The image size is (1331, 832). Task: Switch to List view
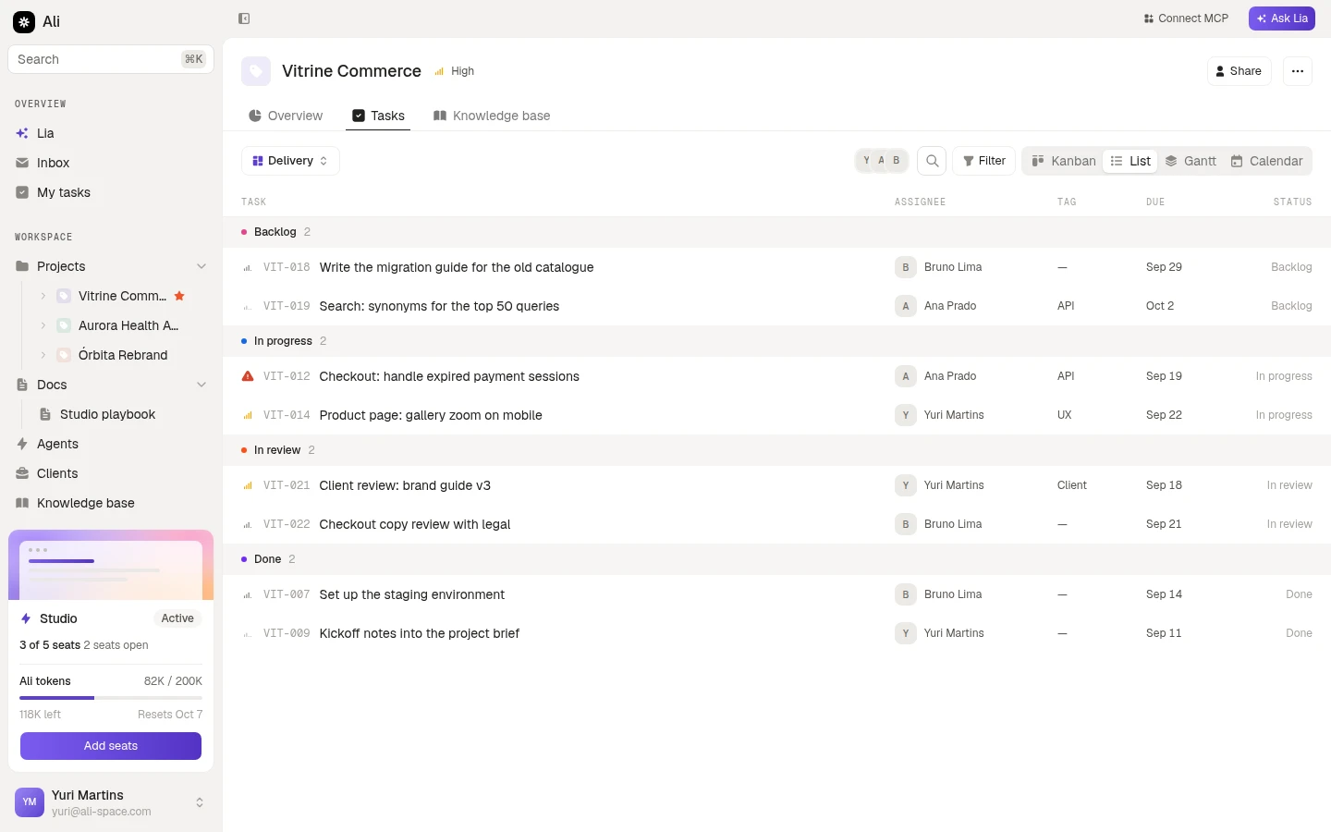1130,161
